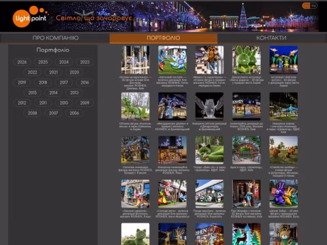Filter portfolio by year 2025
Image resolution: width=327 pixels, height=245 pixels.
(43, 62)
